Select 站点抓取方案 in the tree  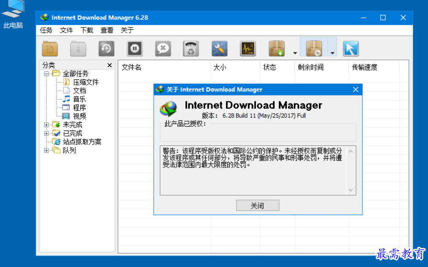coord(82,142)
